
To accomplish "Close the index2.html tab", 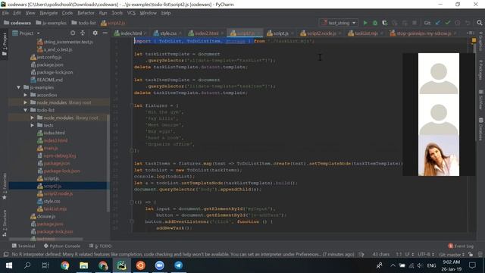I will coord(222,33).
